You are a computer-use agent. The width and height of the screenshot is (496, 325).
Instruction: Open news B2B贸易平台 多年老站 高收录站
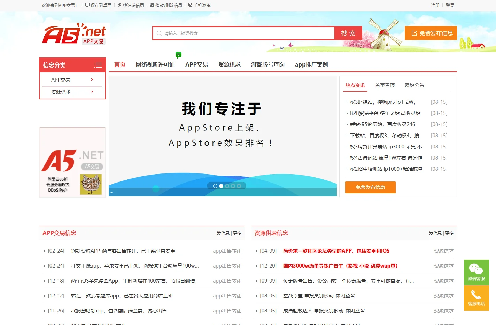tap(385, 113)
